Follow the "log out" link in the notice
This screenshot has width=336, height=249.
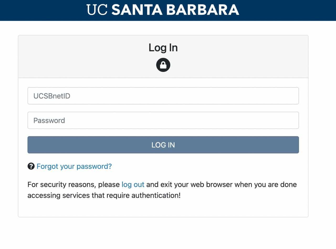(x=133, y=184)
